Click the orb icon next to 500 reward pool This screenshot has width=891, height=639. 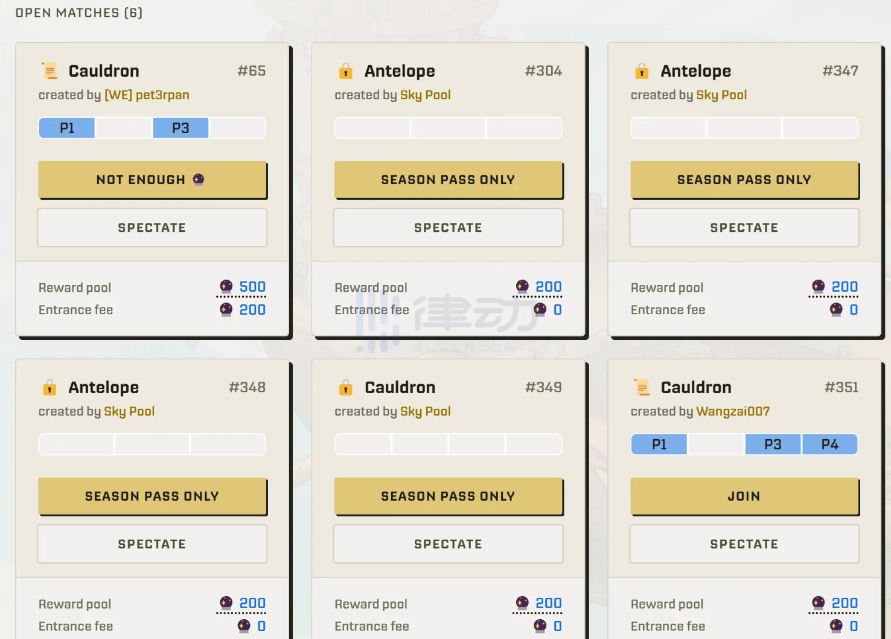click(226, 286)
